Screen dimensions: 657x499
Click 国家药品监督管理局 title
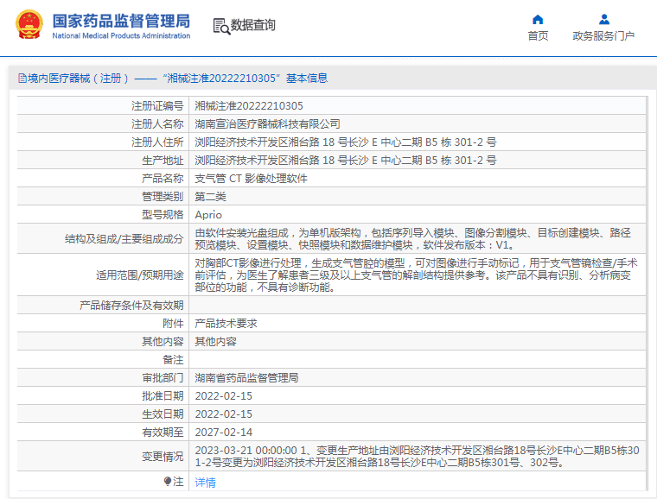click(x=121, y=21)
